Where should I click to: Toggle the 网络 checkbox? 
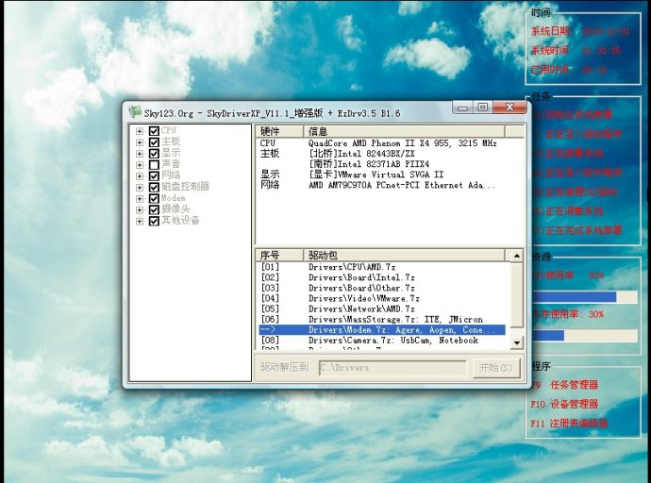pos(154,176)
